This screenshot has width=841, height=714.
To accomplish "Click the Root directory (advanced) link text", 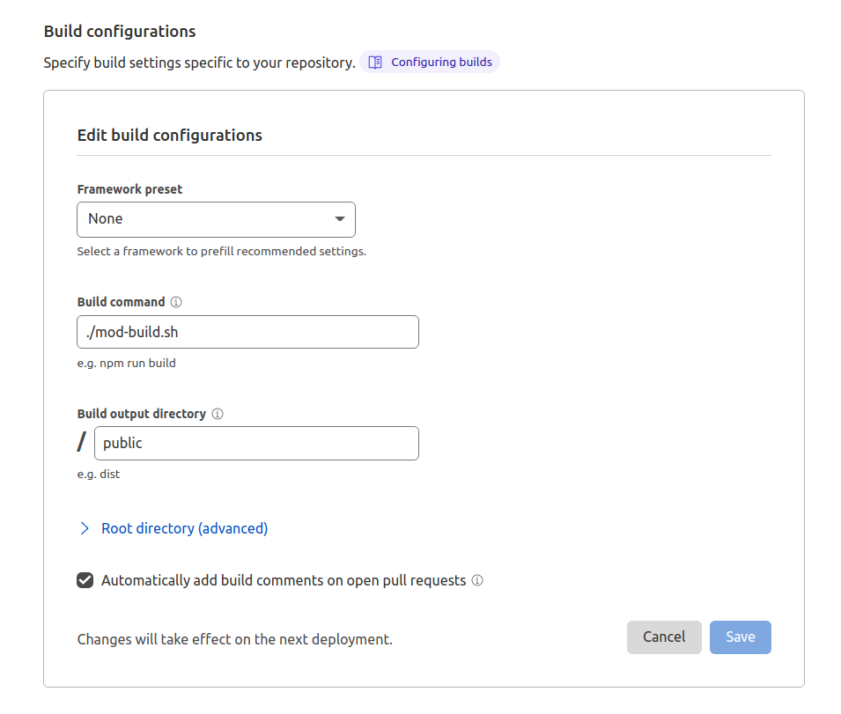I will [x=184, y=528].
